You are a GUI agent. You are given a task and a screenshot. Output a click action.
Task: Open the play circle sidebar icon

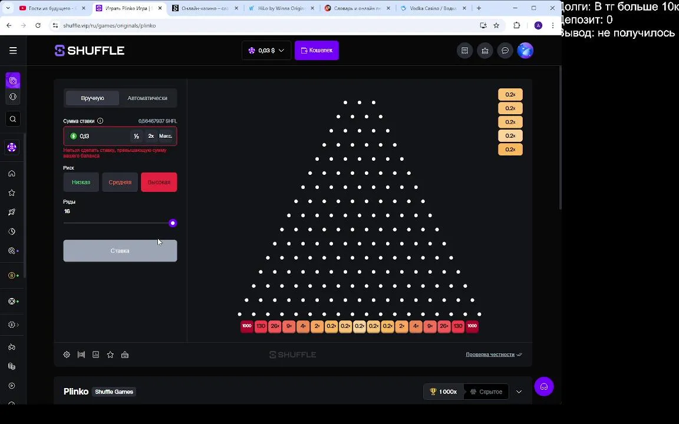point(12,386)
